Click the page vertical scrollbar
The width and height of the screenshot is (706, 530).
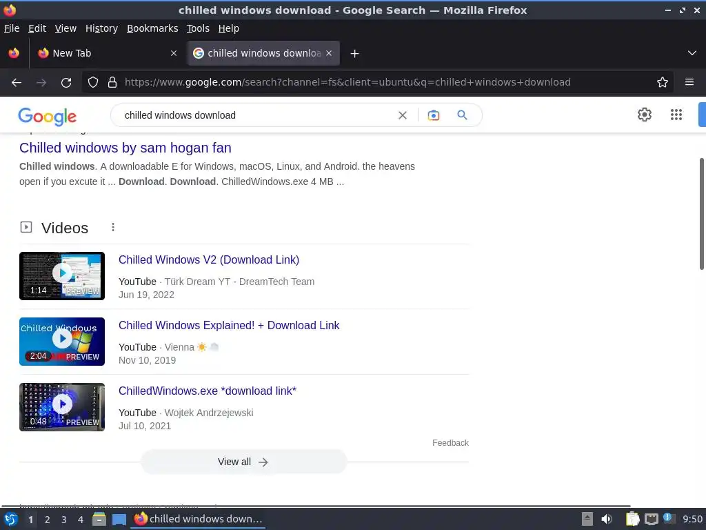click(x=701, y=214)
